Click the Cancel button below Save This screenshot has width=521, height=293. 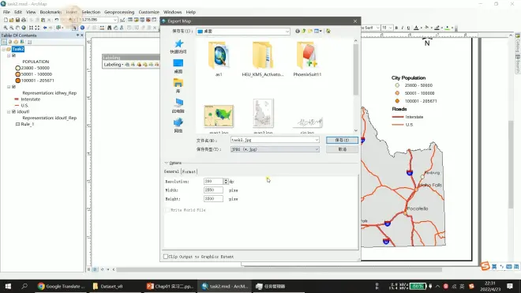coord(342,149)
